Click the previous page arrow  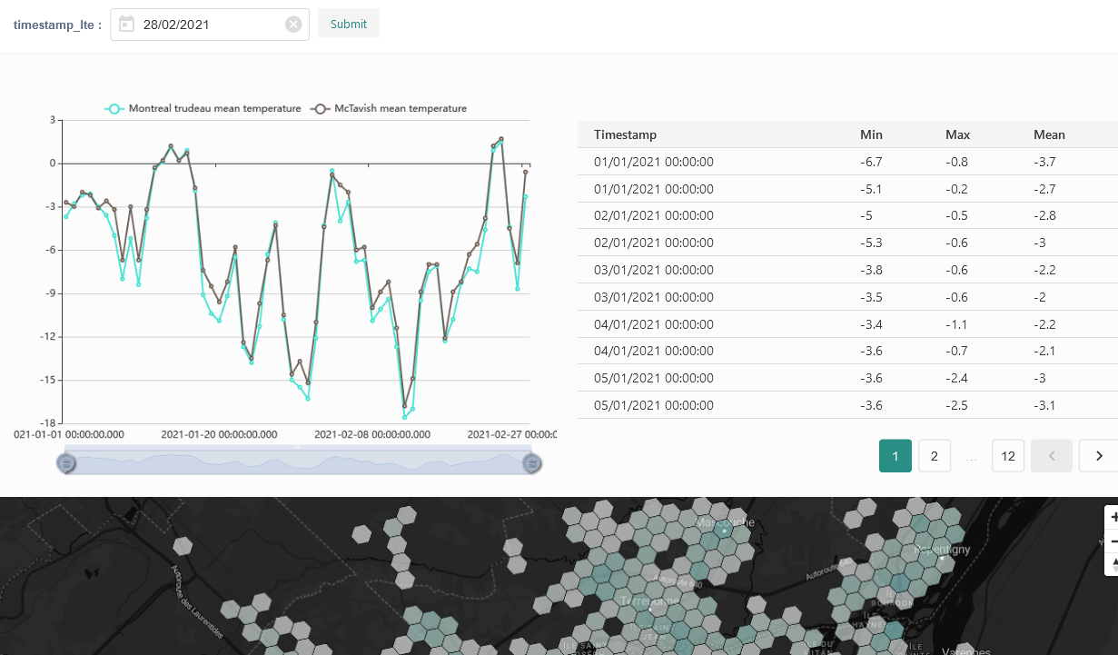click(x=1052, y=456)
